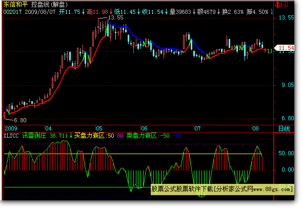Click the 卖盘力衰区:-50 parameter label
This screenshot has width=302, height=208.
pos(148,136)
